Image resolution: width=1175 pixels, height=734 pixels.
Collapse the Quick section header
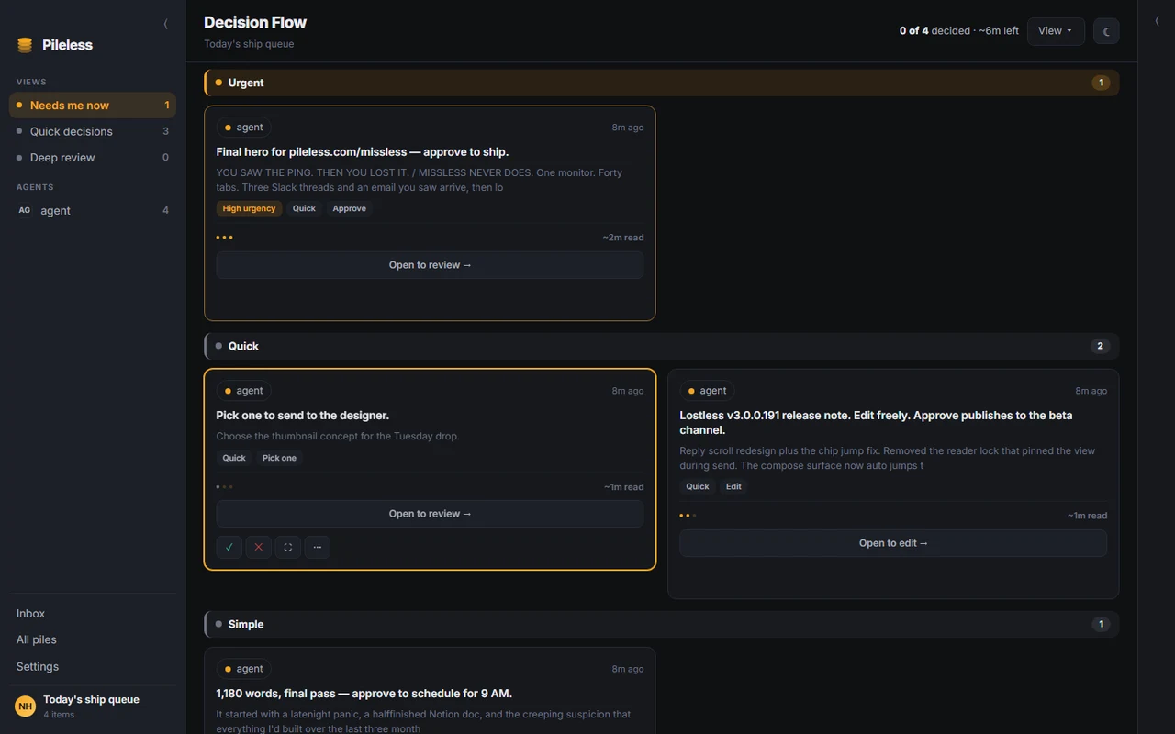click(x=662, y=346)
